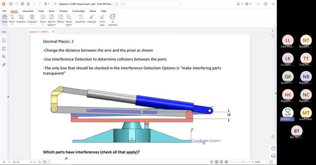This screenshot has width=316, height=165.
Task: Select the Highlight tool
Action: [x=92, y=19]
